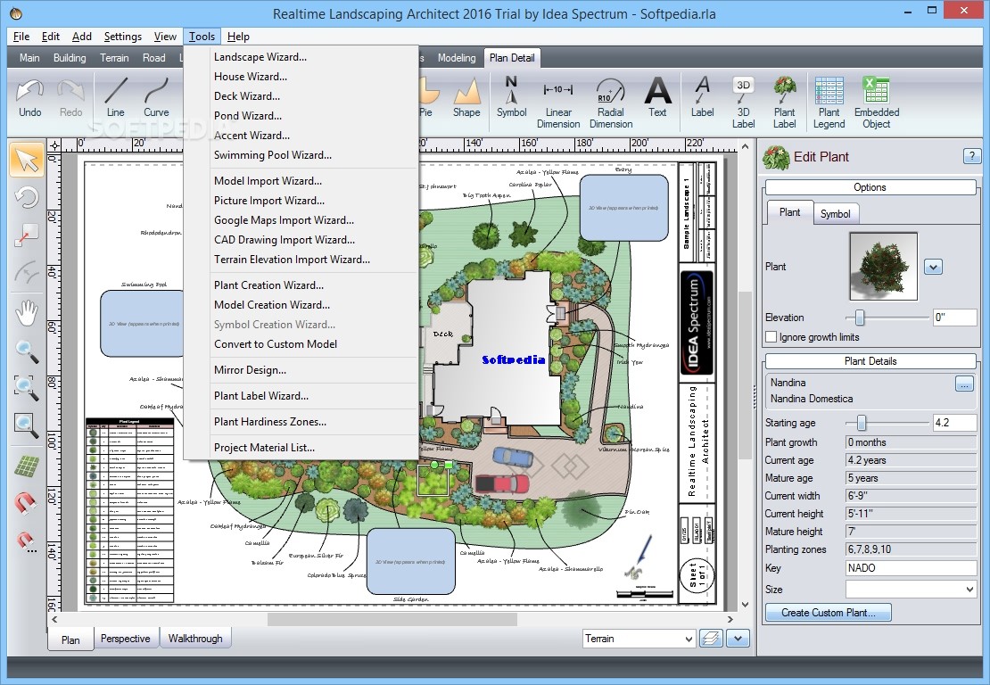Select the Label tool
The image size is (990, 685).
[x=702, y=98]
